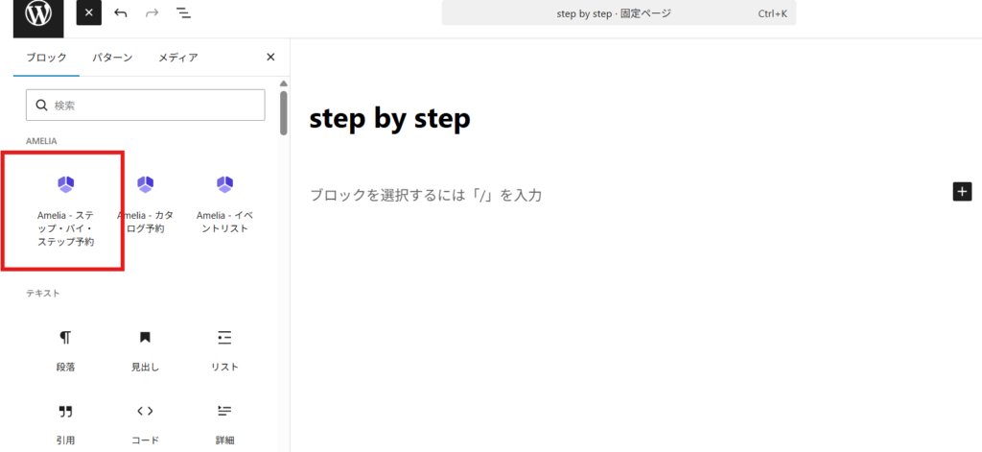The width and height of the screenshot is (982, 452).
Task: Close the block inserter toggle button
Action: pyautogui.click(x=89, y=13)
